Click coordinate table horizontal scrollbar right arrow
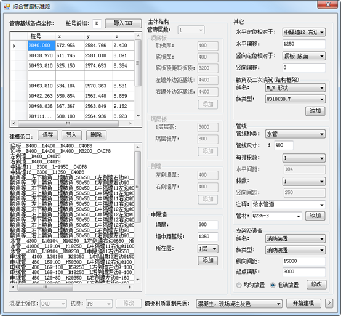 click(130, 123)
